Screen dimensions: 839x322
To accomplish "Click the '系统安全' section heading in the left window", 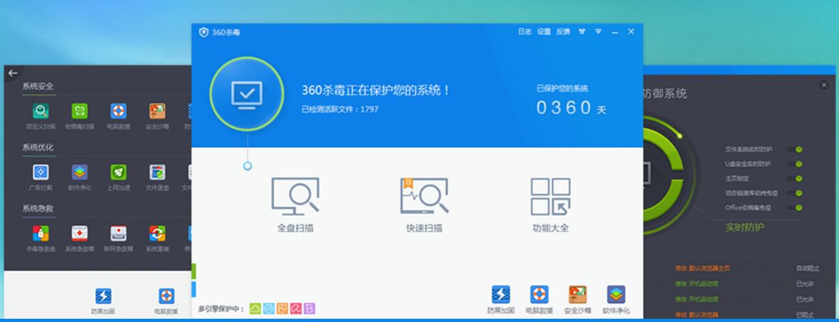I will [38, 86].
